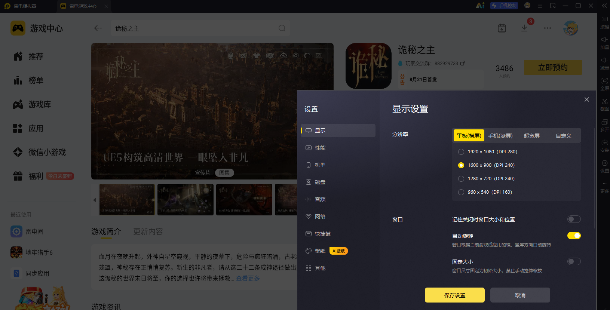Toggle 记住关闭时窗口大小和位置 switch
The width and height of the screenshot is (610, 310).
(574, 219)
